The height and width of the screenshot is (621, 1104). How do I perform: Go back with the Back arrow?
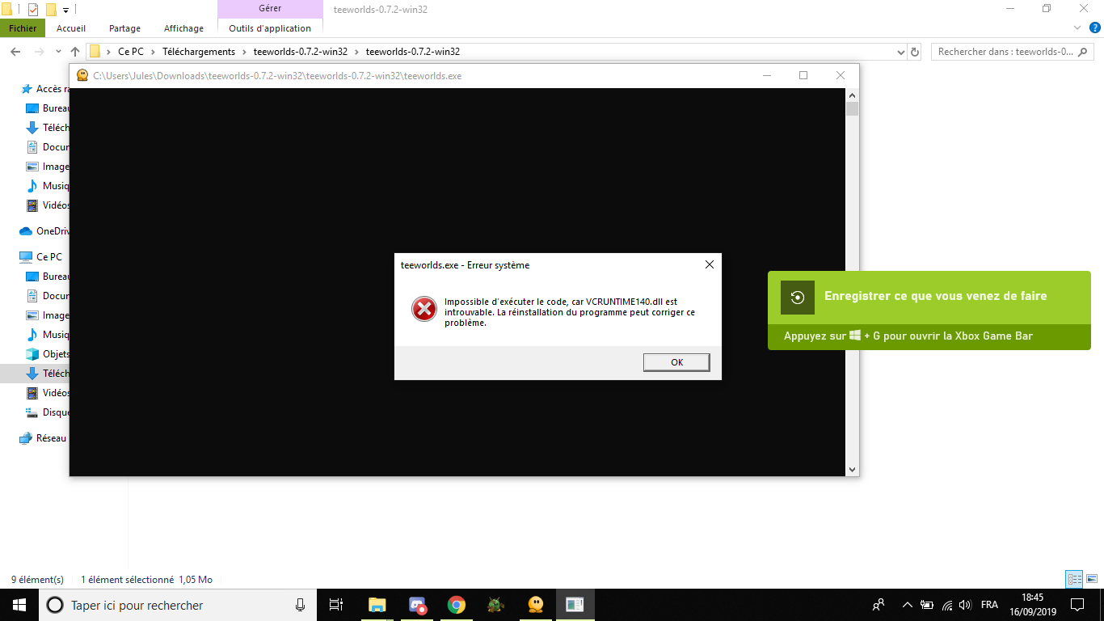tap(15, 52)
